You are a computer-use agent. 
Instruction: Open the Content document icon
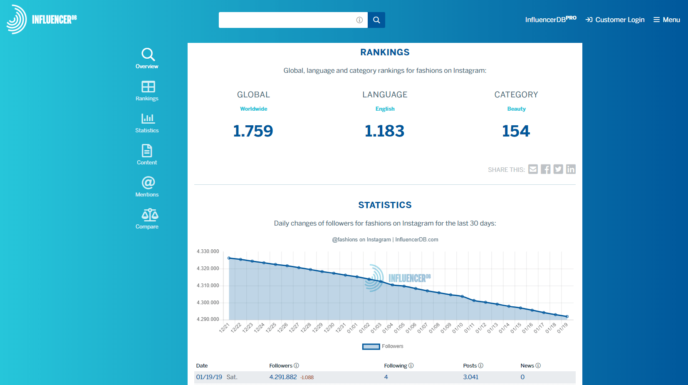pyautogui.click(x=147, y=151)
